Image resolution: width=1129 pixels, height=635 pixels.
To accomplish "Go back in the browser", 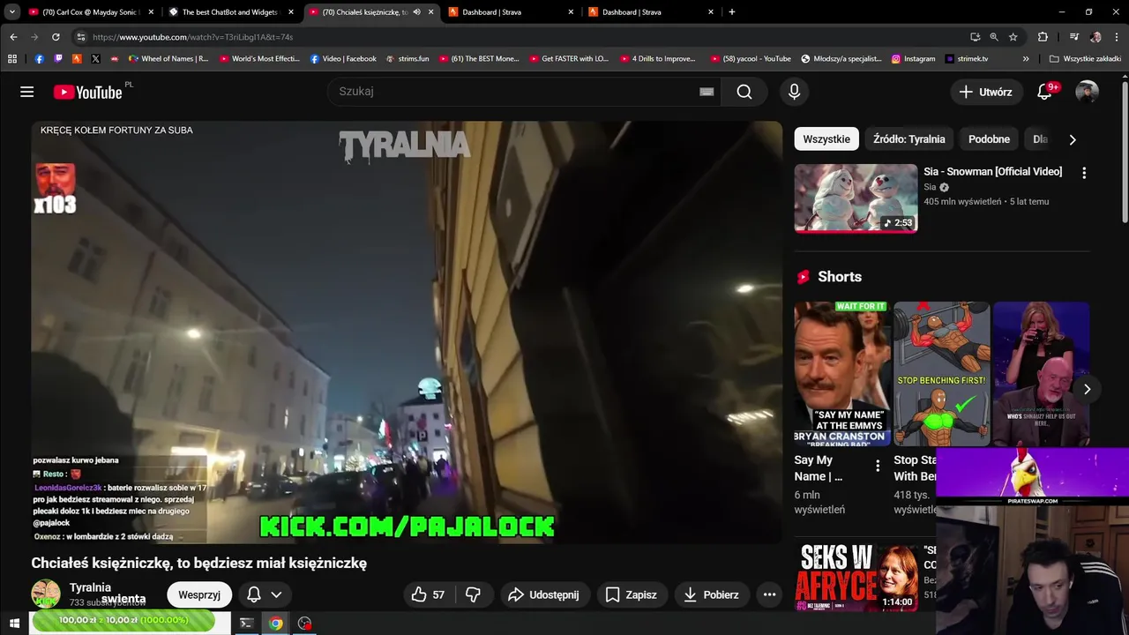I will click(13, 37).
